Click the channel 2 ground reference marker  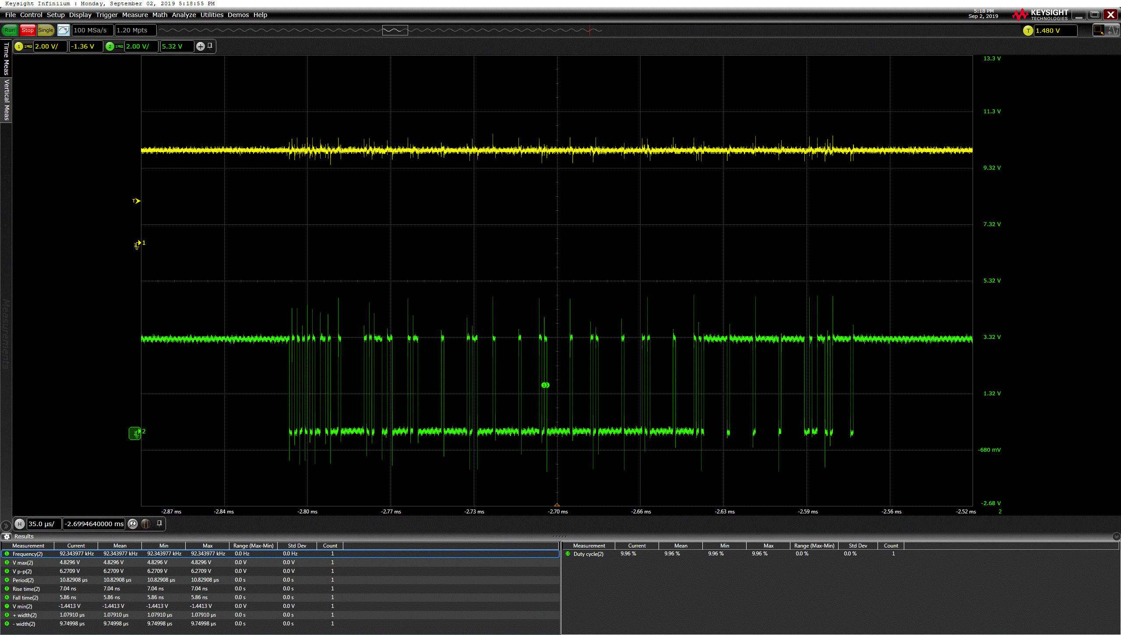click(135, 433)
